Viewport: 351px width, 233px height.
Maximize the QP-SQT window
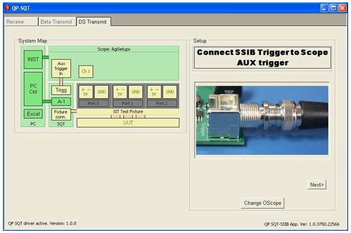click(333, 8)
